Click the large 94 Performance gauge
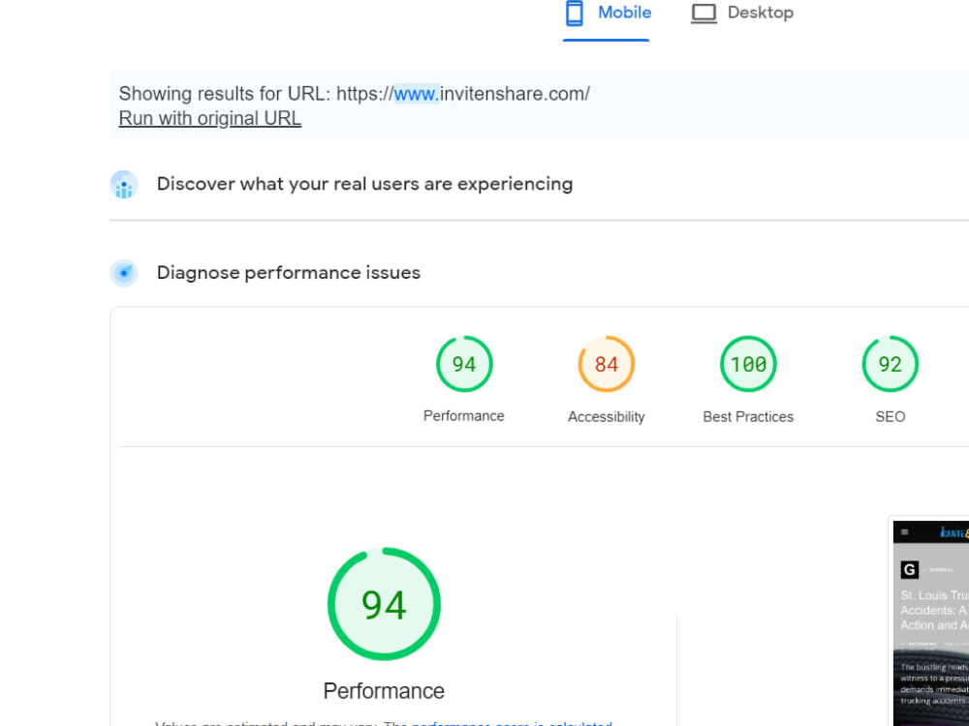 (384, 604)
